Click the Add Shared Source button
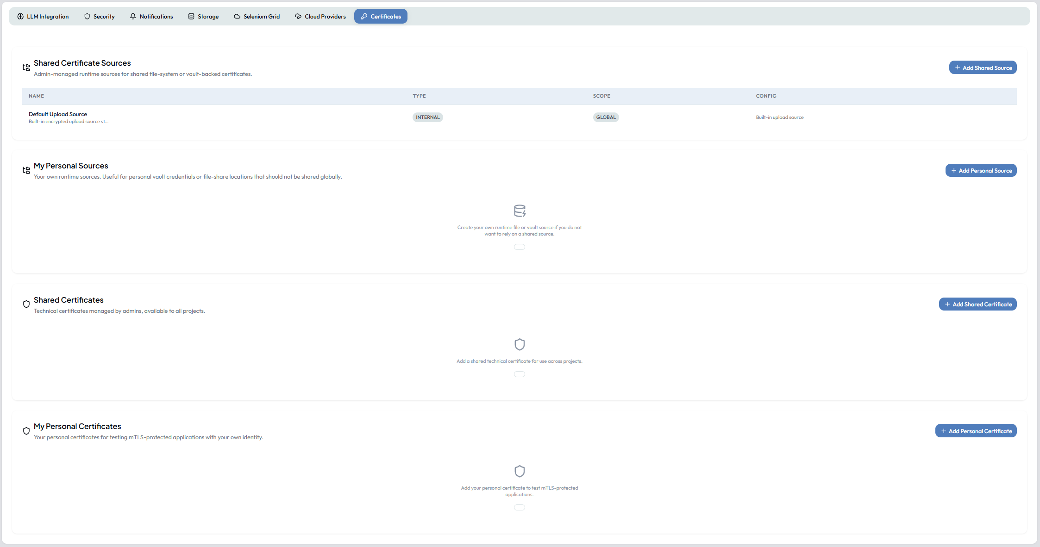 pos(983,68)
